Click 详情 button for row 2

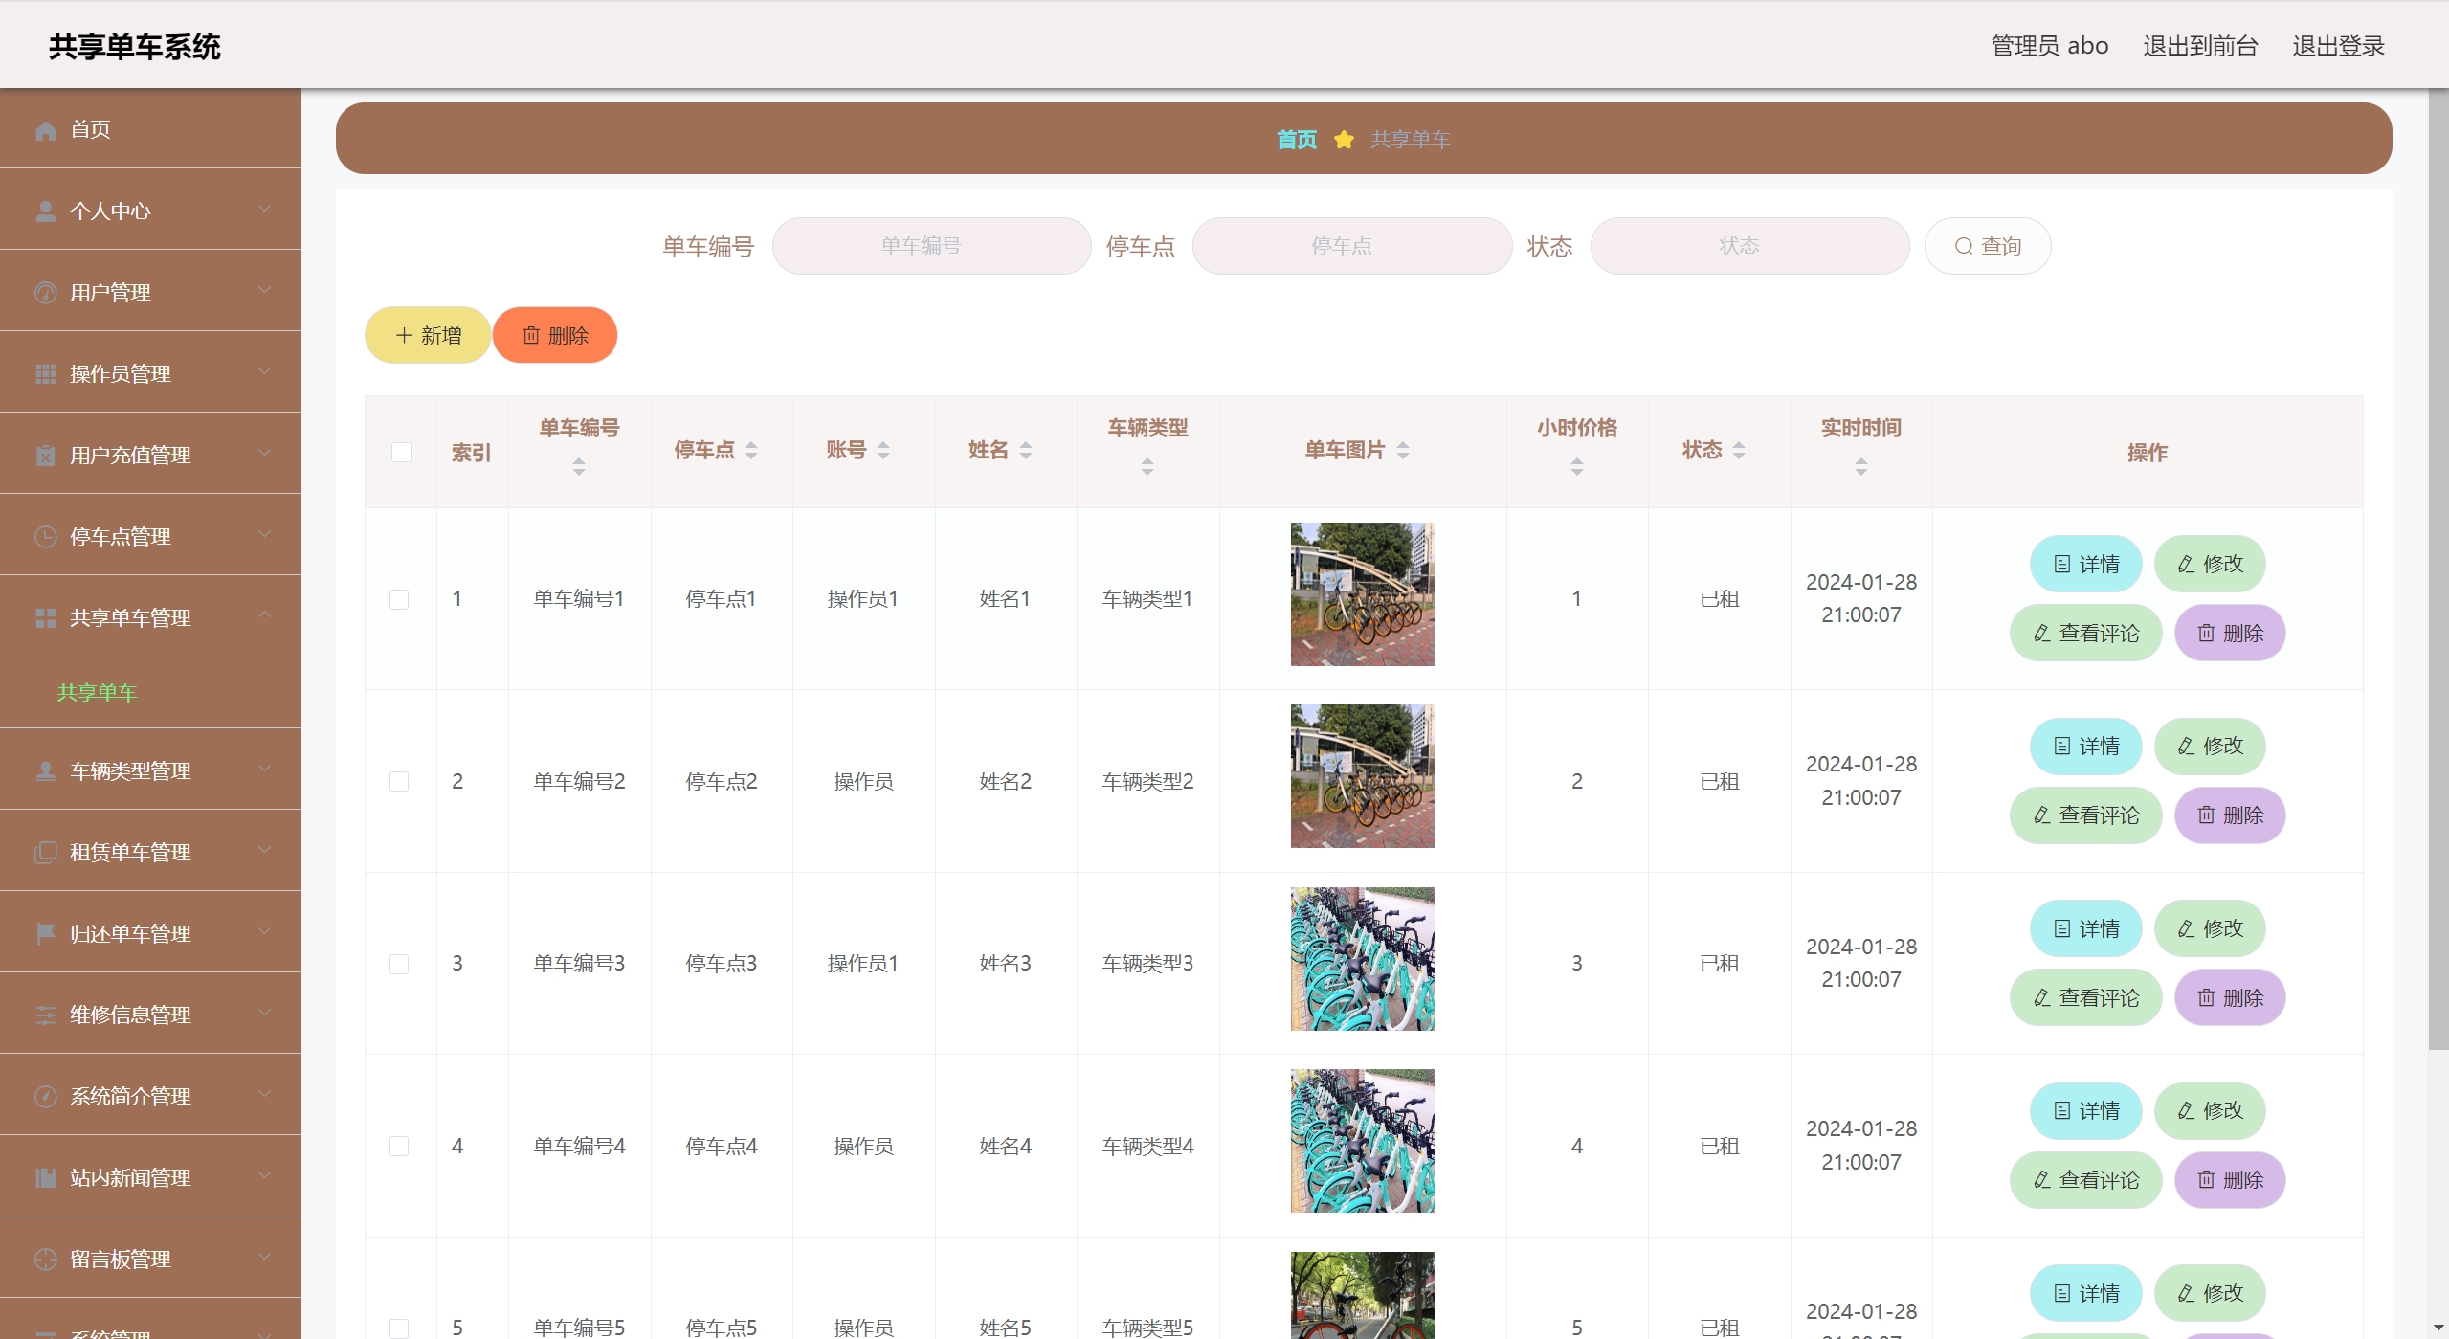[2085, 747]
